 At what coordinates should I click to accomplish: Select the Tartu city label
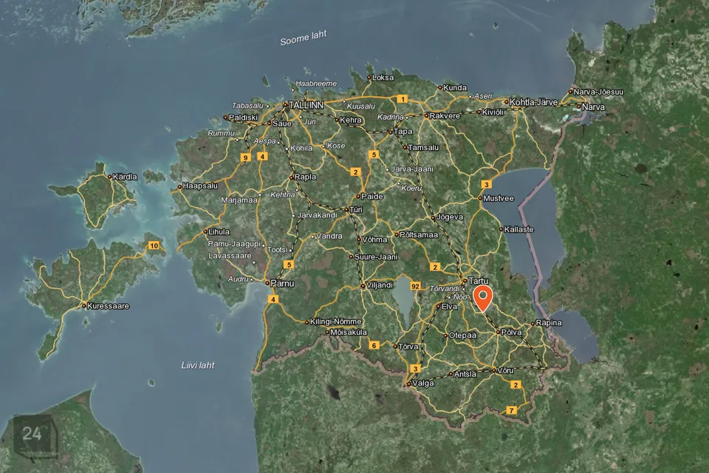point(479,281)
